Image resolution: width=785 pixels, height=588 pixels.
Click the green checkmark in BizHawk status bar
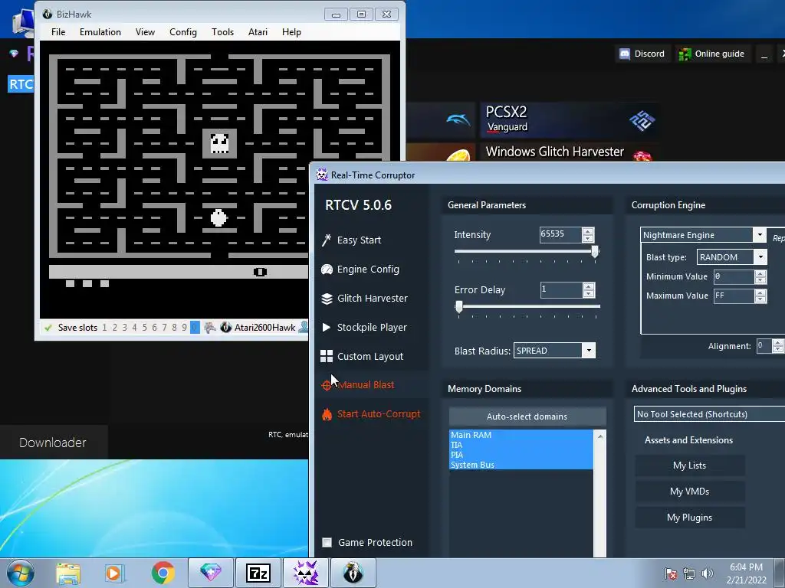[x=48, y=328]
